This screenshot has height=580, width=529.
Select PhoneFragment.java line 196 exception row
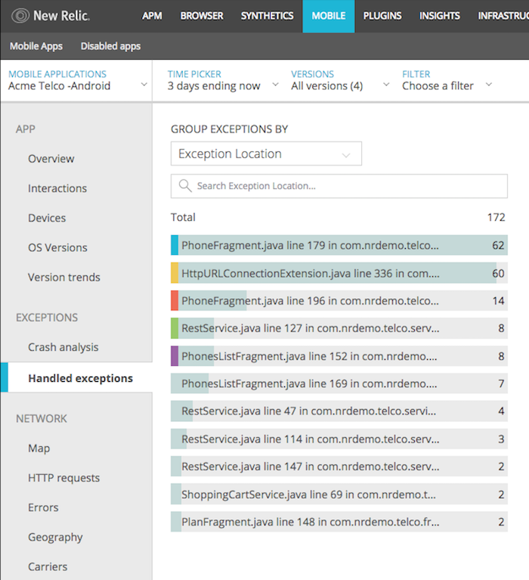click(x=339, y=301)
